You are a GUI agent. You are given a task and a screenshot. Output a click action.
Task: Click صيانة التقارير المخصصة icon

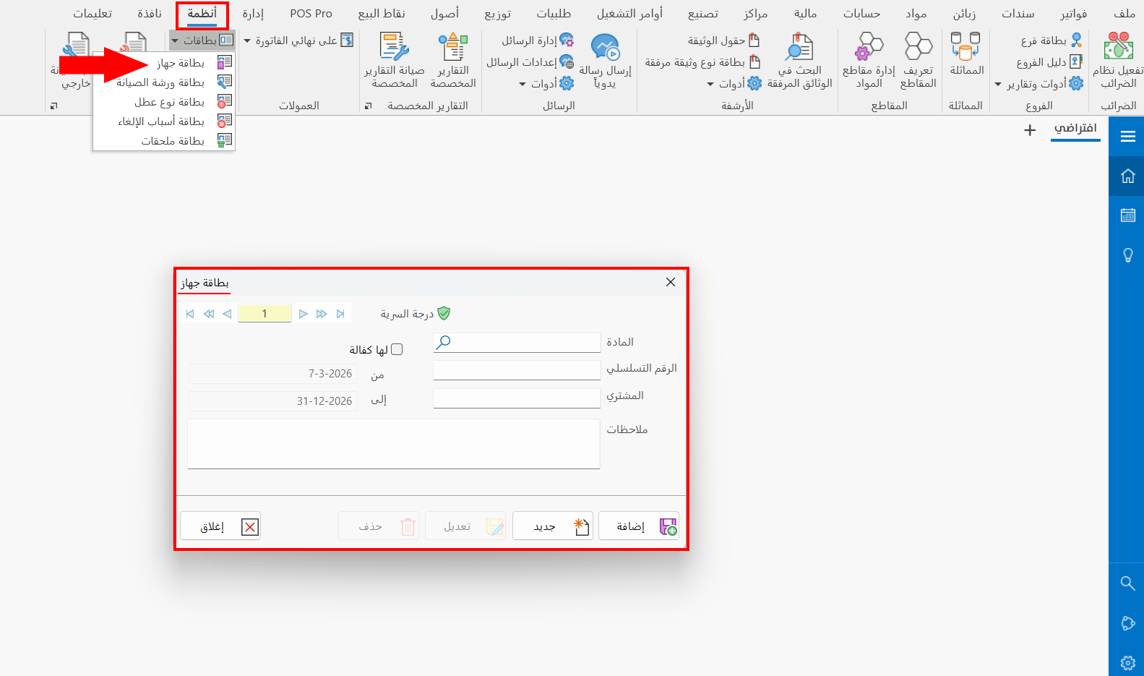(x=395, y=46)
